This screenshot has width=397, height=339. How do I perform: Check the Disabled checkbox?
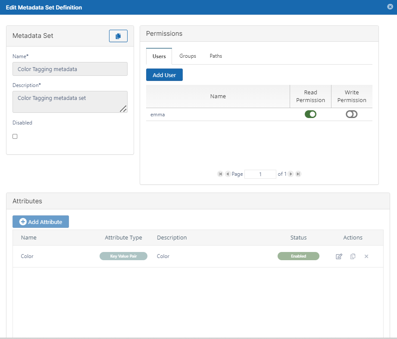(x=15, y=136)
